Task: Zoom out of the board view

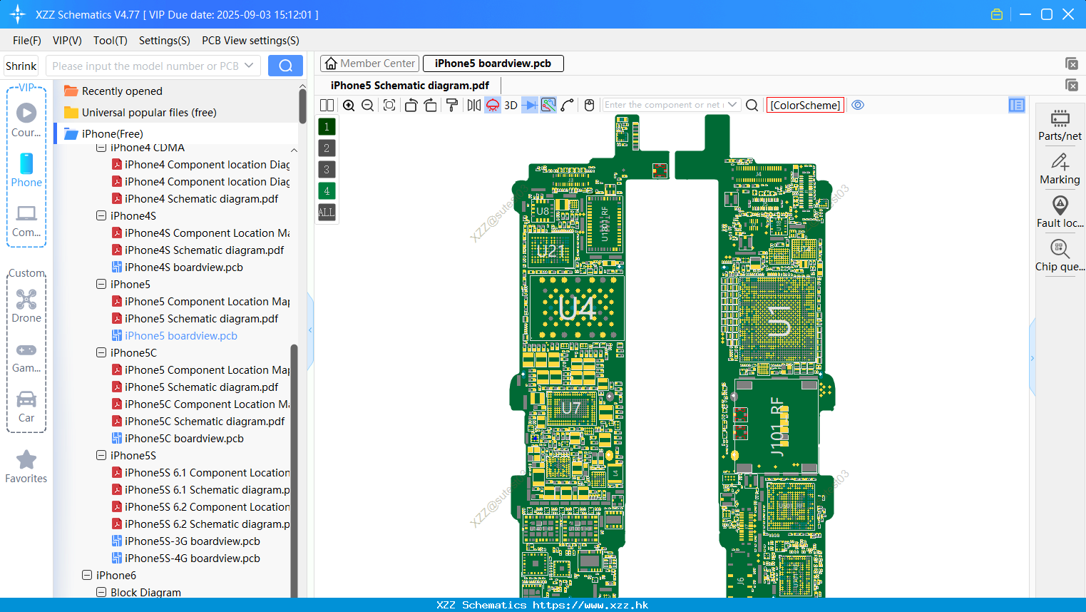Action: tap(368, 105)
